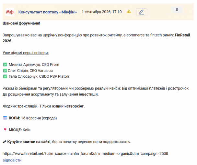Open the finretail.net URL link
Viewport: 197px width, 165px height.
click(x=85, y=153)
